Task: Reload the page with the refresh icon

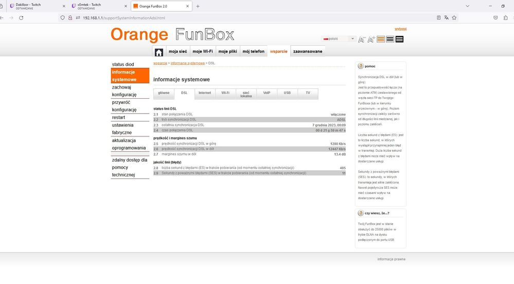Action: [x=21, y=17]
